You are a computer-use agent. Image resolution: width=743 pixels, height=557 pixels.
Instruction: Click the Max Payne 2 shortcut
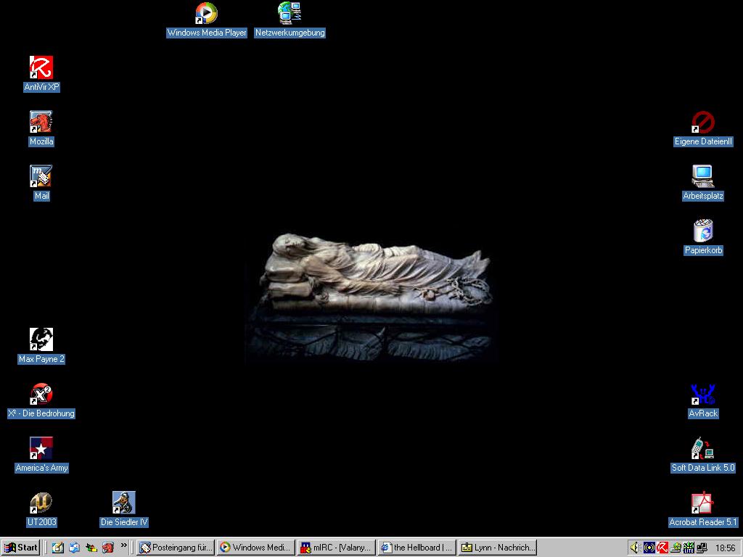pos(41,340)
